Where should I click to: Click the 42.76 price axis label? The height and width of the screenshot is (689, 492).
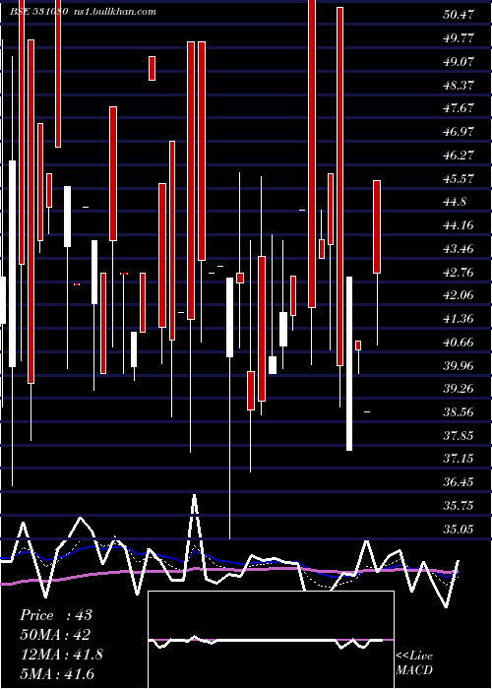point(459,273)
